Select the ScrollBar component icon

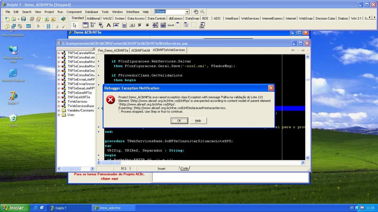[x=171, y=25]
